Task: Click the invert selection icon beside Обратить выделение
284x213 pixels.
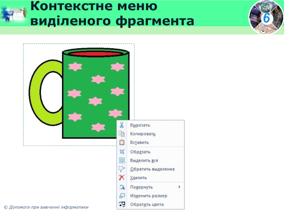Action: (x=122, y=169)
